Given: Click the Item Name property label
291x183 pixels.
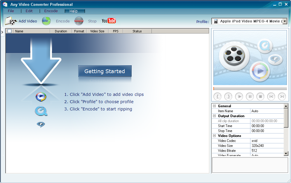Looking at the screenshot, I should pyautogui.click(x=226, y=111).
